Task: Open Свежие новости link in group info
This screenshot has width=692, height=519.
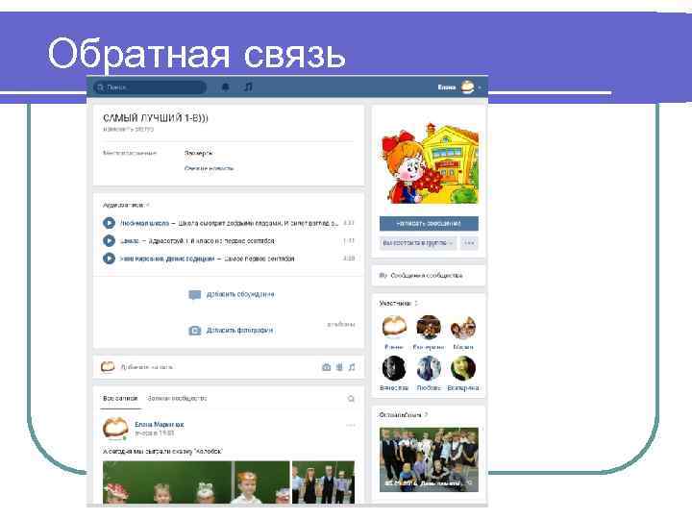Action: [209, 168]
